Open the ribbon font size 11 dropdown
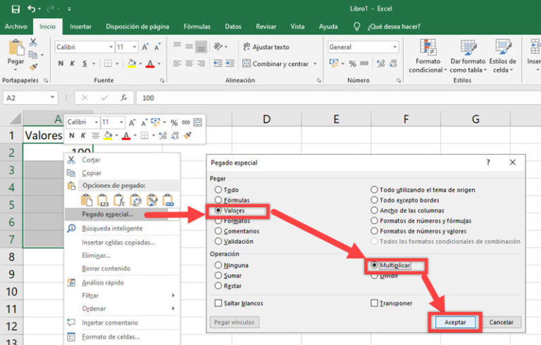The height and width of the screenshot is (345, 541). [x=135, y=47]
